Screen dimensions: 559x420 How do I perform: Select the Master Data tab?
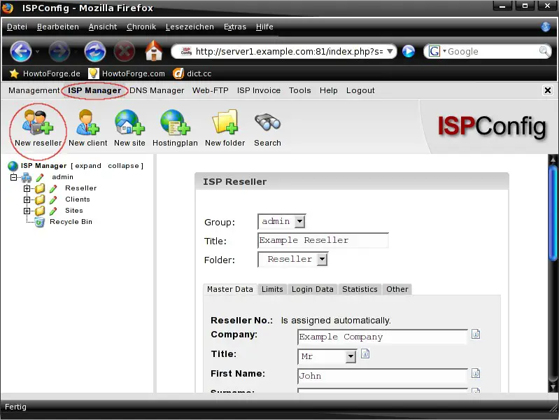coord(230,289)
